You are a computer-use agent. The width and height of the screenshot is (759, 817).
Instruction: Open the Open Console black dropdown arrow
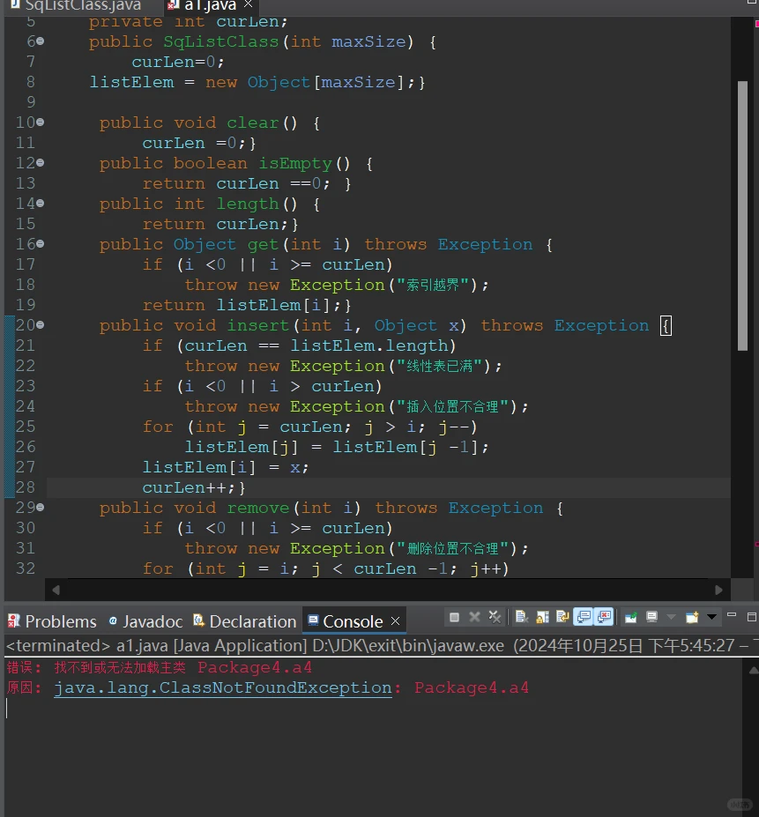[711, 617]
